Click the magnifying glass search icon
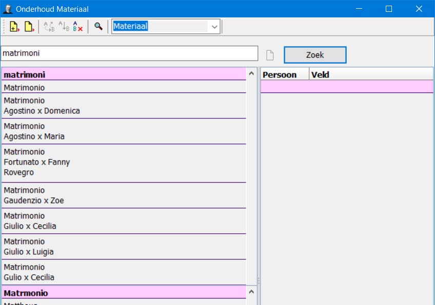The height and width of the screenshot is (305, 435). (98, 27)
